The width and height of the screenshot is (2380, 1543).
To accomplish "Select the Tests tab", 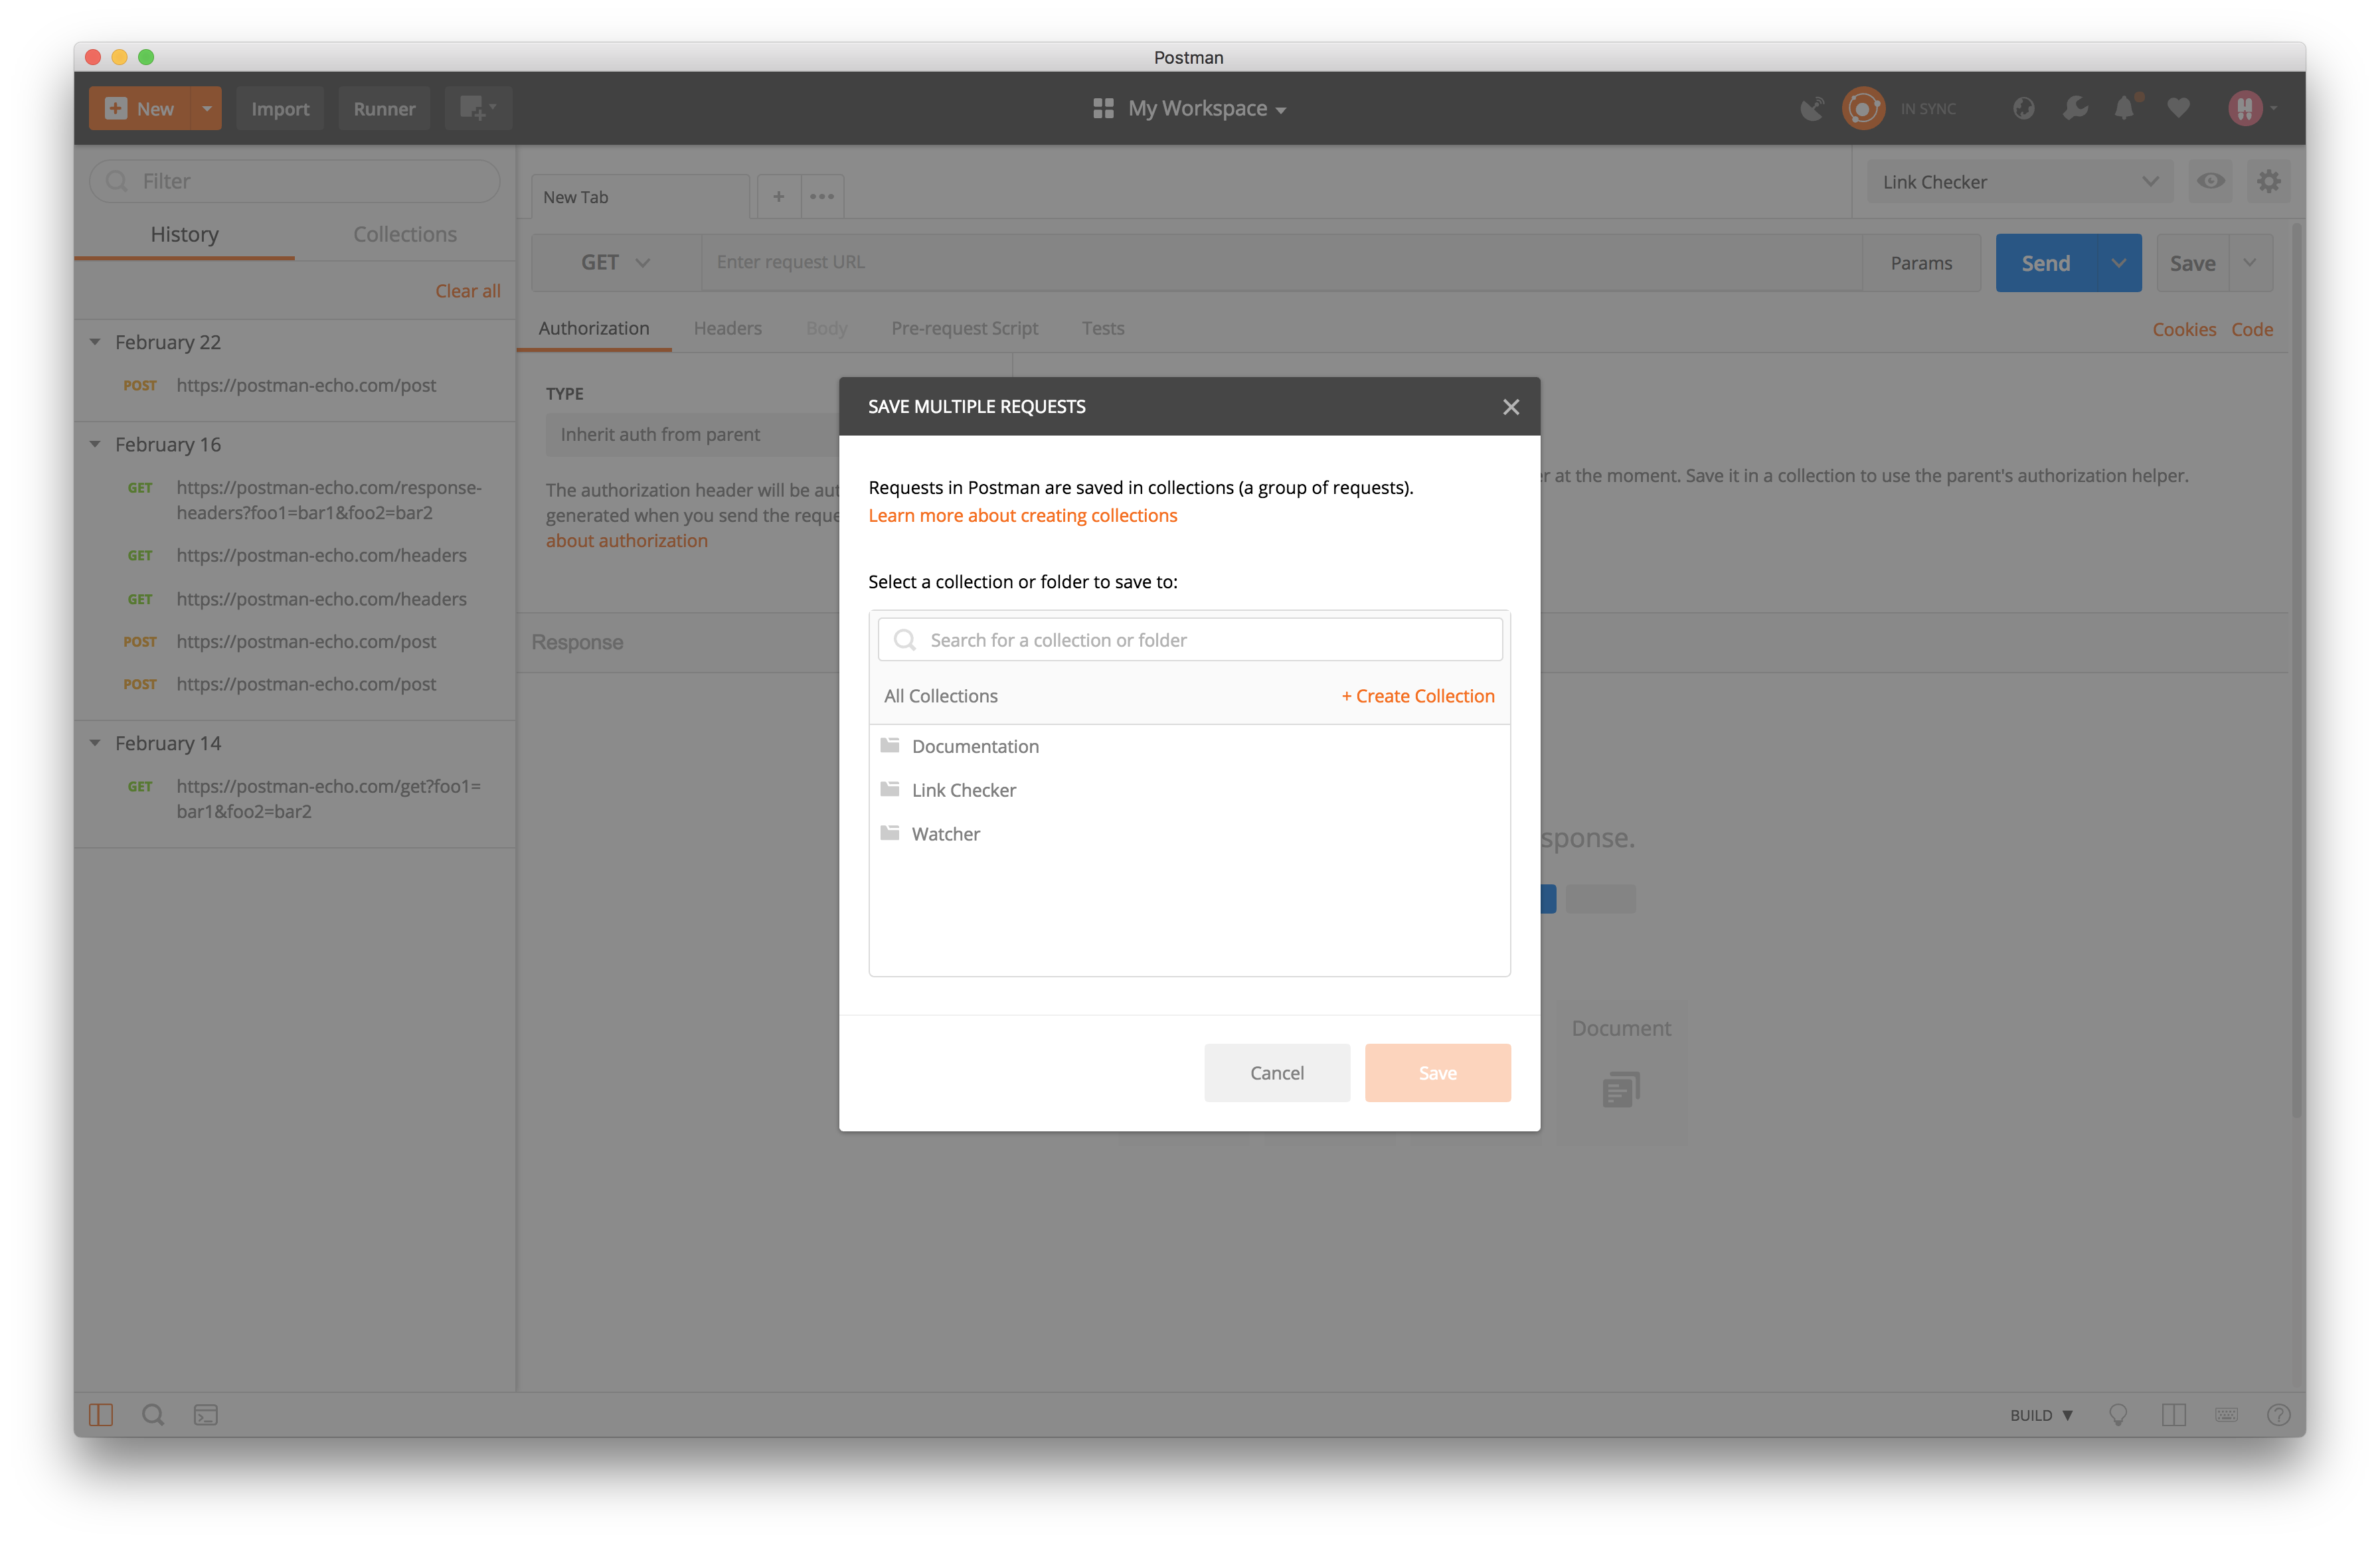I will (1103, 328).
